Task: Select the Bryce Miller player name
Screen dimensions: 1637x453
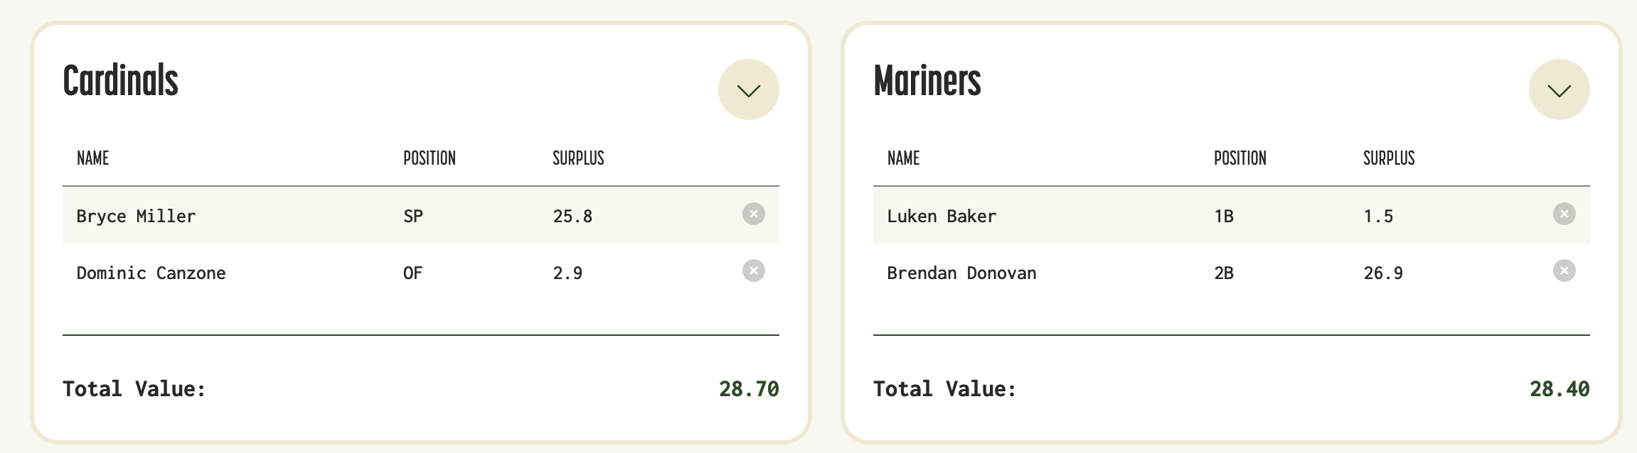Action: pos(136,216)
